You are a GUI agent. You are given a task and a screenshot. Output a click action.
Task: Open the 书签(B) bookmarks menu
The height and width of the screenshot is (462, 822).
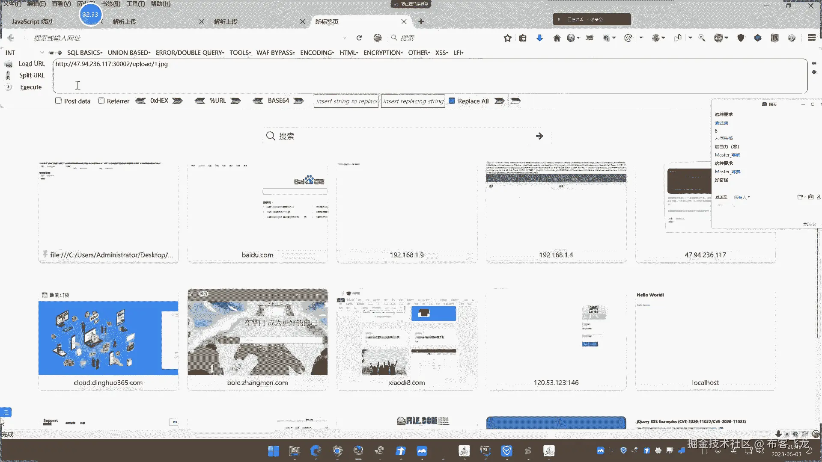tap(110, 4)
